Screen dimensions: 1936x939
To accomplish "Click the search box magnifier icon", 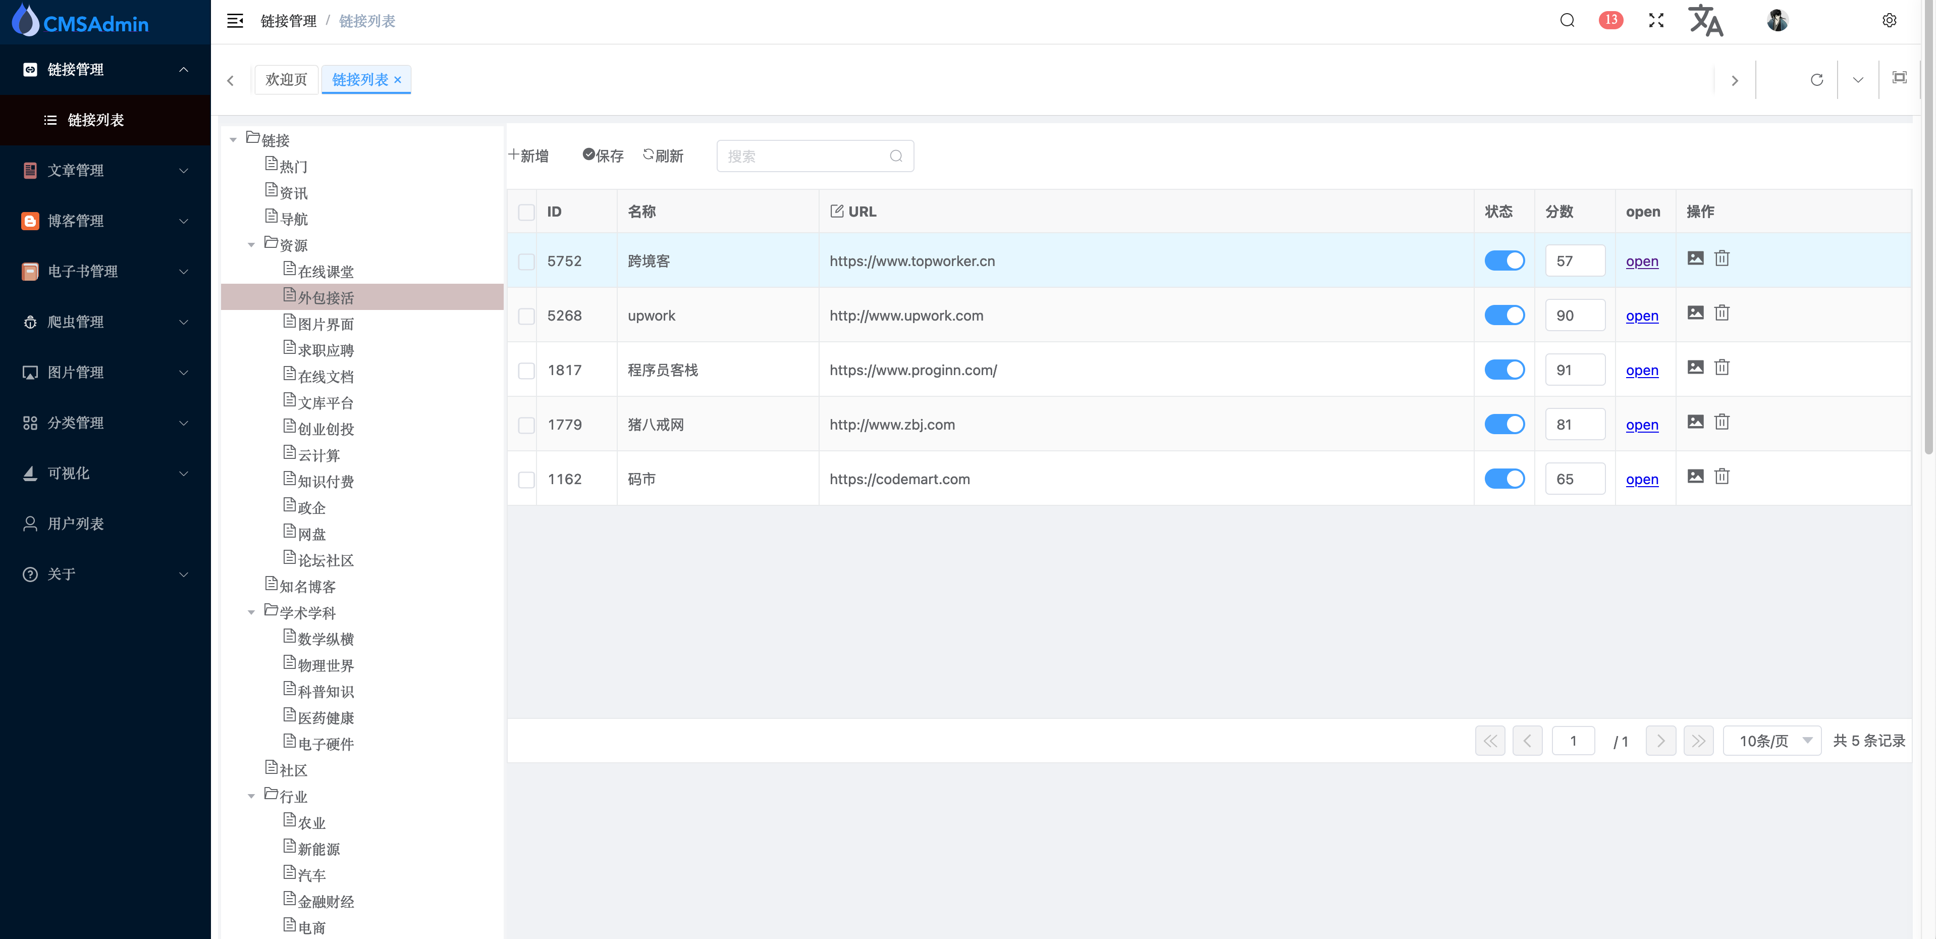I will coord(896,156).
